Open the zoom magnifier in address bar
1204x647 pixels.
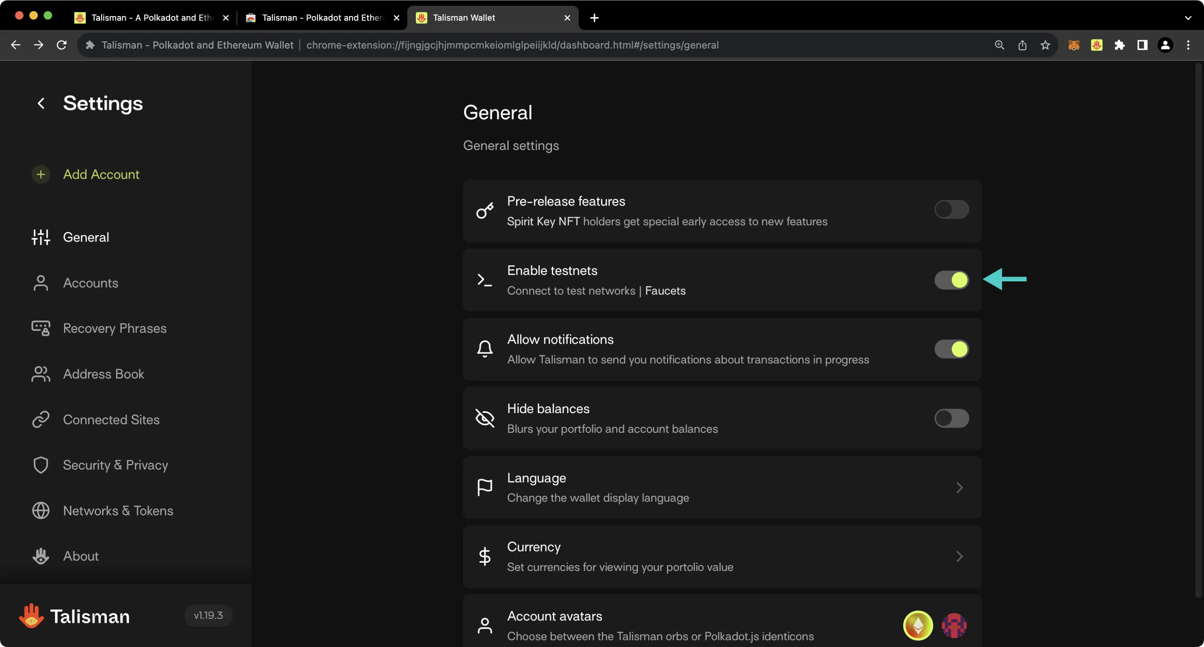999,45
